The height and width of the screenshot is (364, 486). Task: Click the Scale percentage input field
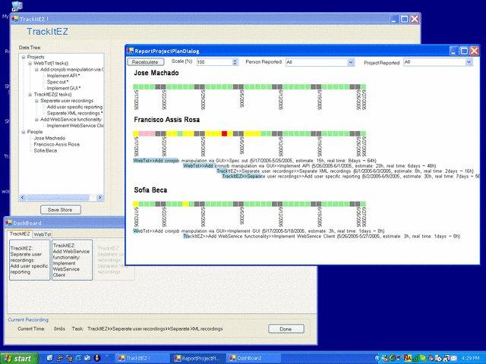pos(214,61)
